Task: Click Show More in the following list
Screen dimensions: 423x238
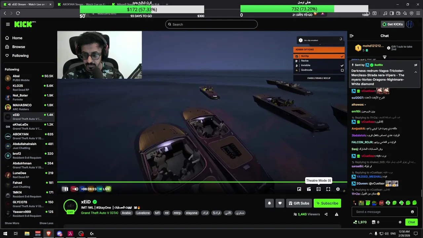Action: [x=12, y=223]
